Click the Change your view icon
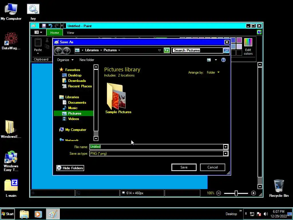The width and height of the screenshot is (293, 220). [x=209, y=60]
